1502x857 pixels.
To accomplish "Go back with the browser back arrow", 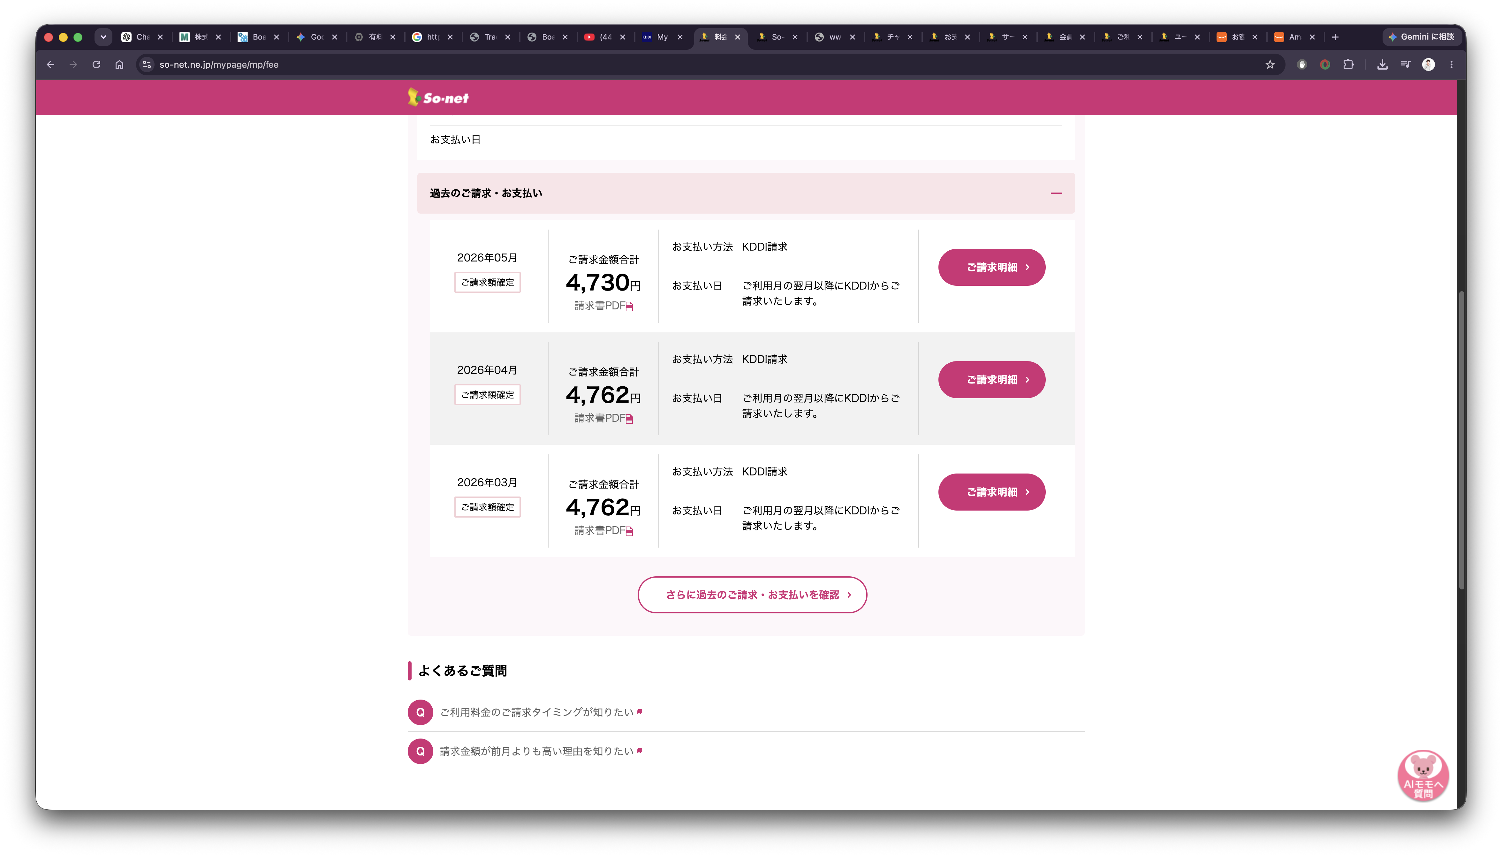I will tap(51, 65).
